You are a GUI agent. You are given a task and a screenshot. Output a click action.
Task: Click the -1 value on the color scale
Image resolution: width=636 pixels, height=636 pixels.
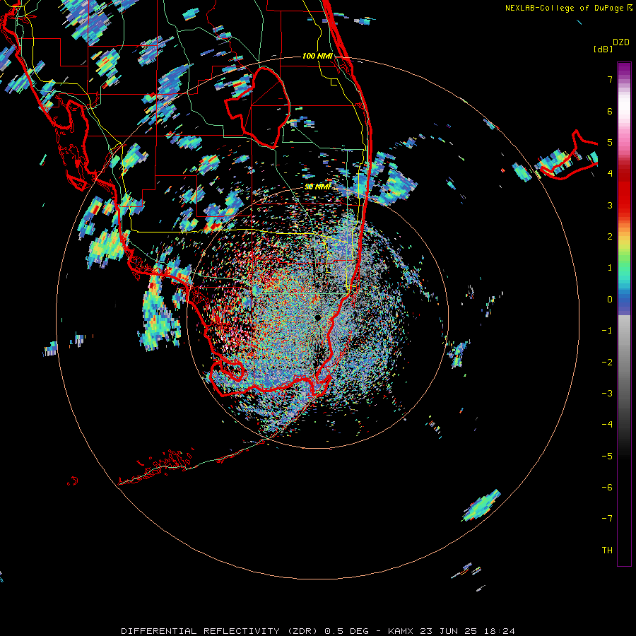pos(607,331)
